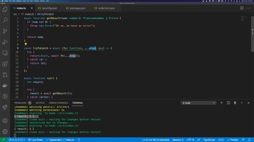Click line number 17 in the gutter
The image size is (254, 142).
pos(17,78)
